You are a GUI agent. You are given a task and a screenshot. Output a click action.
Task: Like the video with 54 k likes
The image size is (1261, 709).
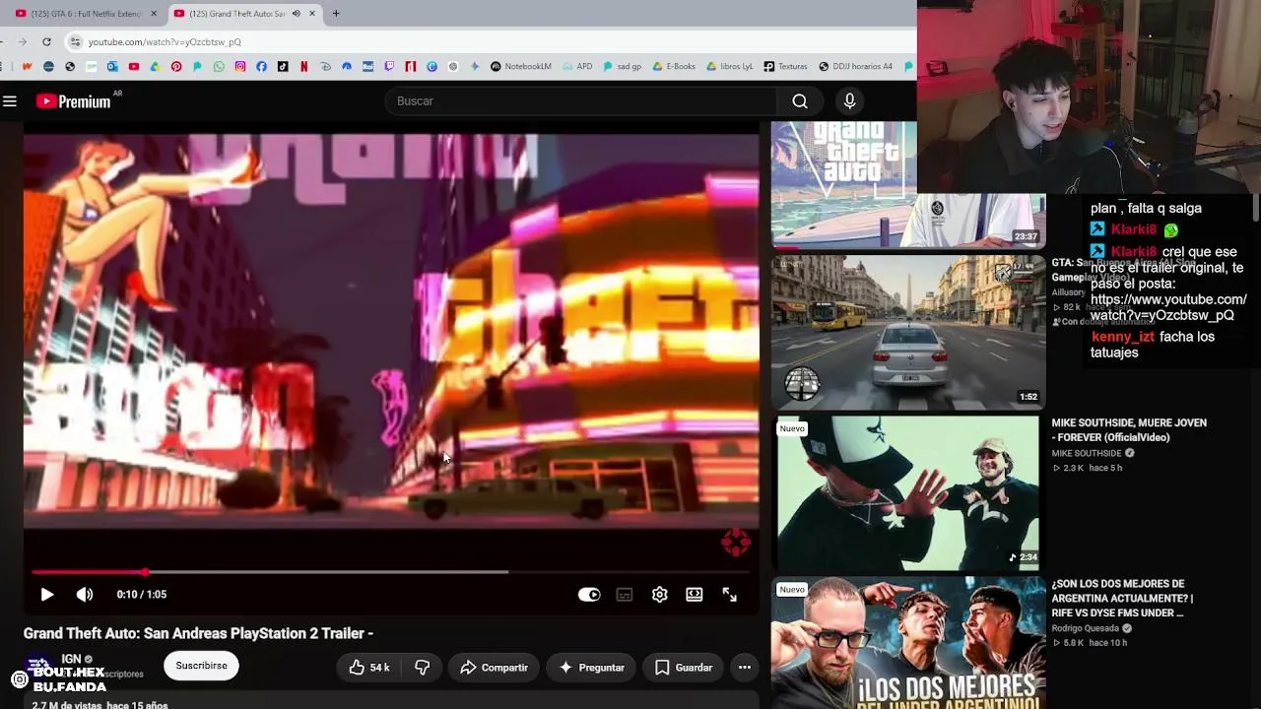pos(368,668)
